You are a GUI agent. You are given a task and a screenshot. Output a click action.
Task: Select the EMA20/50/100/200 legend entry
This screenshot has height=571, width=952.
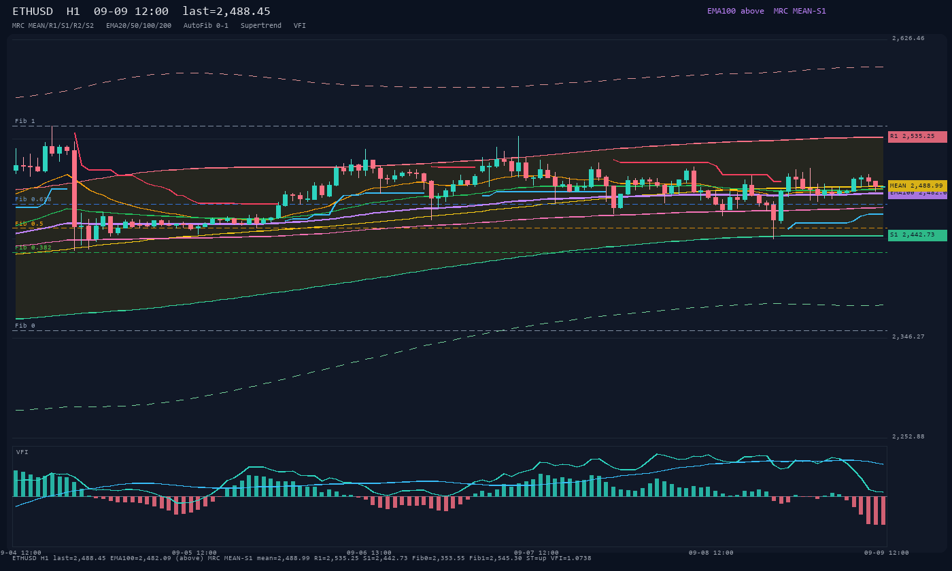[x=139, y=25]
